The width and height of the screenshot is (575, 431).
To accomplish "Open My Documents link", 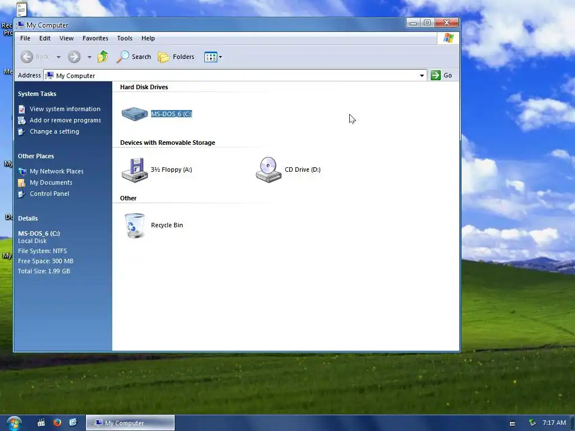I will click(51, 182).
